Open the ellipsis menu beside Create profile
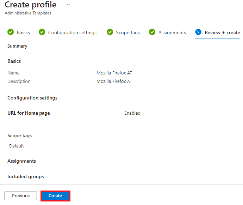 [68, 5]
